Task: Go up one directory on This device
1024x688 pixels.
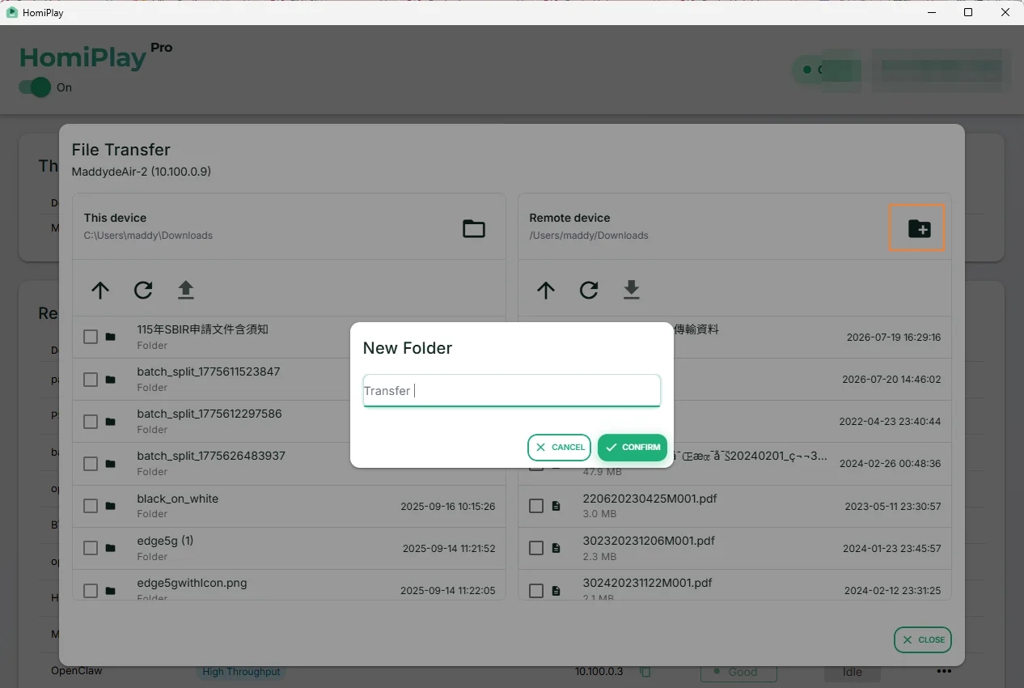Action: pyautogui.click(x=100, y=290)
